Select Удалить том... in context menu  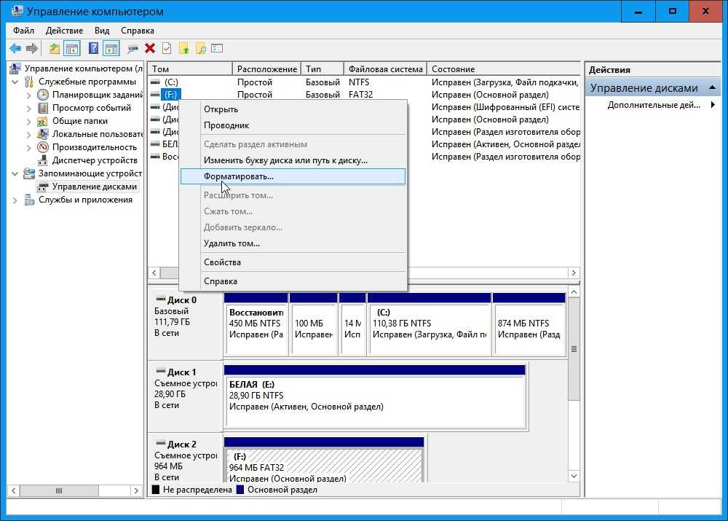[232, 243]
